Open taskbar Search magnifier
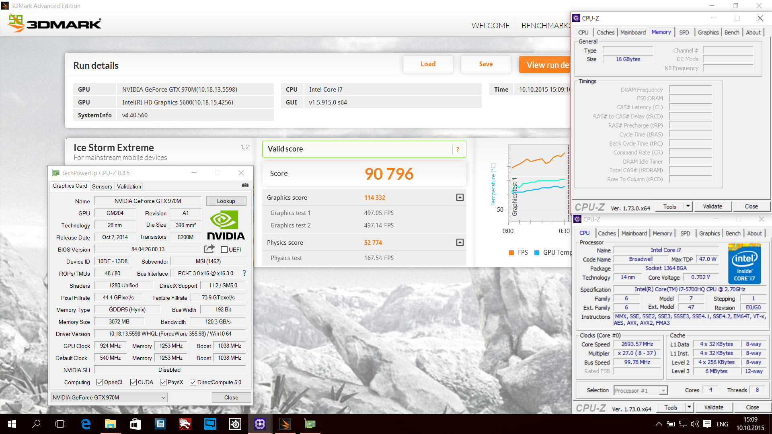Viewport: 772px width, 434px height. pos(36,424)
